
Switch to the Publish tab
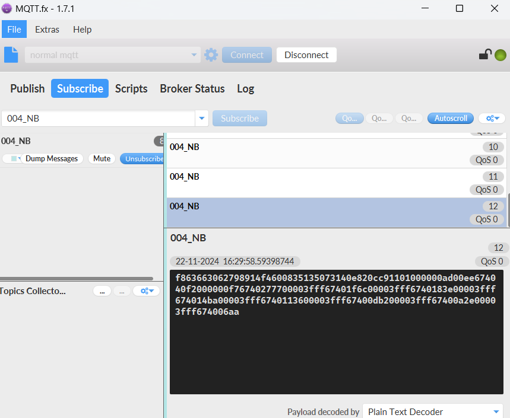click(27, 88)
